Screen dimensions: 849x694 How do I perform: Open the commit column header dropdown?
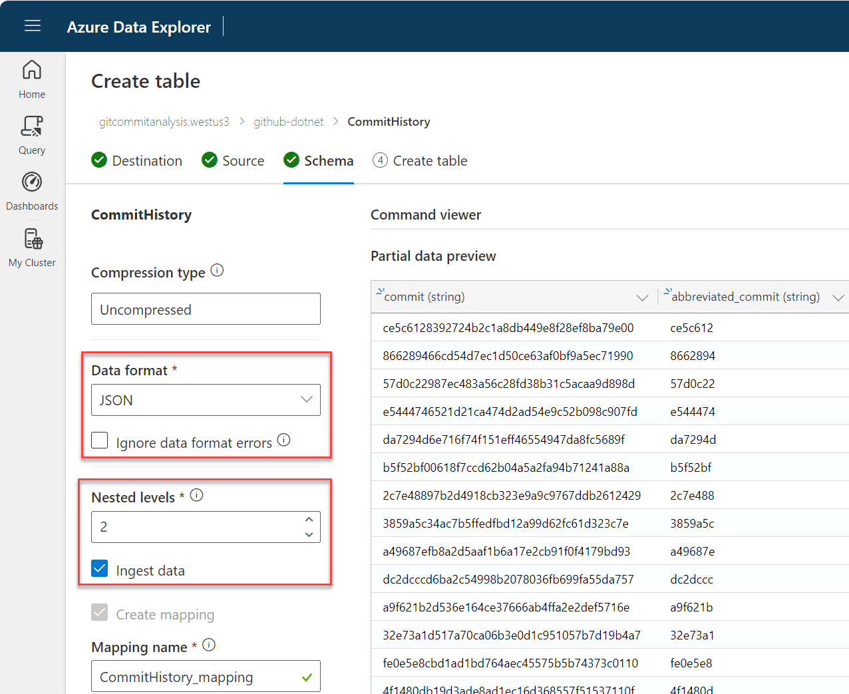click(642, 297)
